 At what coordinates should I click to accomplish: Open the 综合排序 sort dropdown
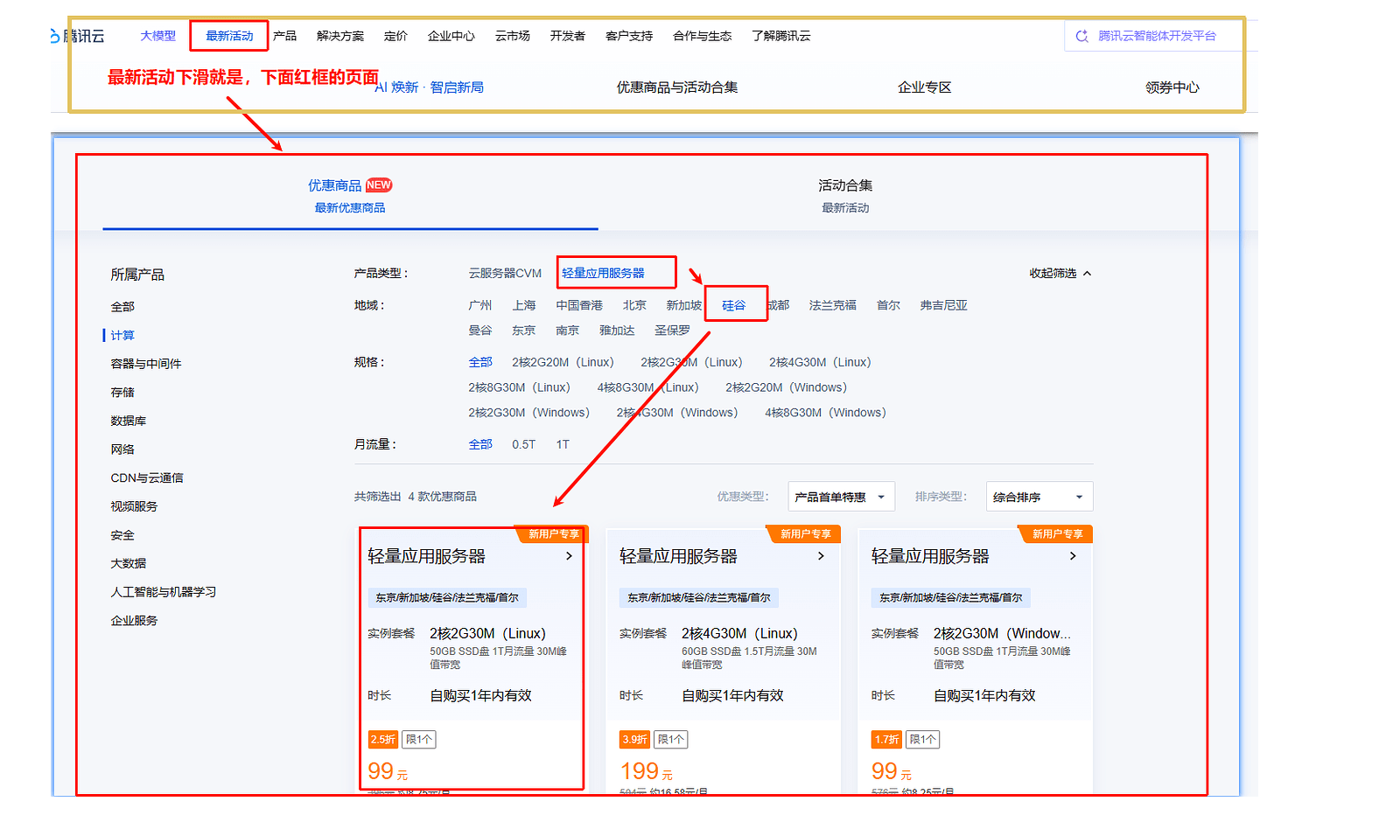1039,497
